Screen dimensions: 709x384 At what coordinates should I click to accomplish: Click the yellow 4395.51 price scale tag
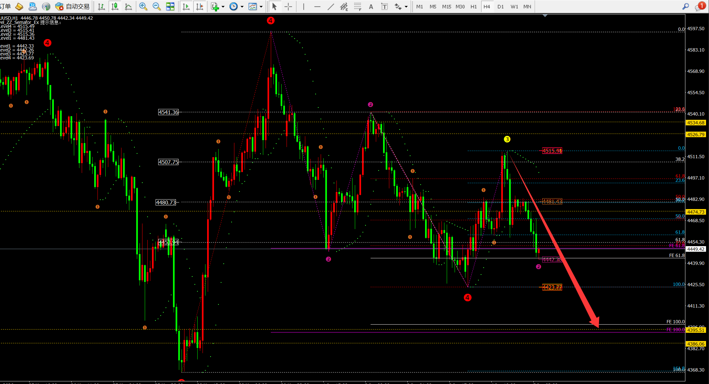point(696,330)
